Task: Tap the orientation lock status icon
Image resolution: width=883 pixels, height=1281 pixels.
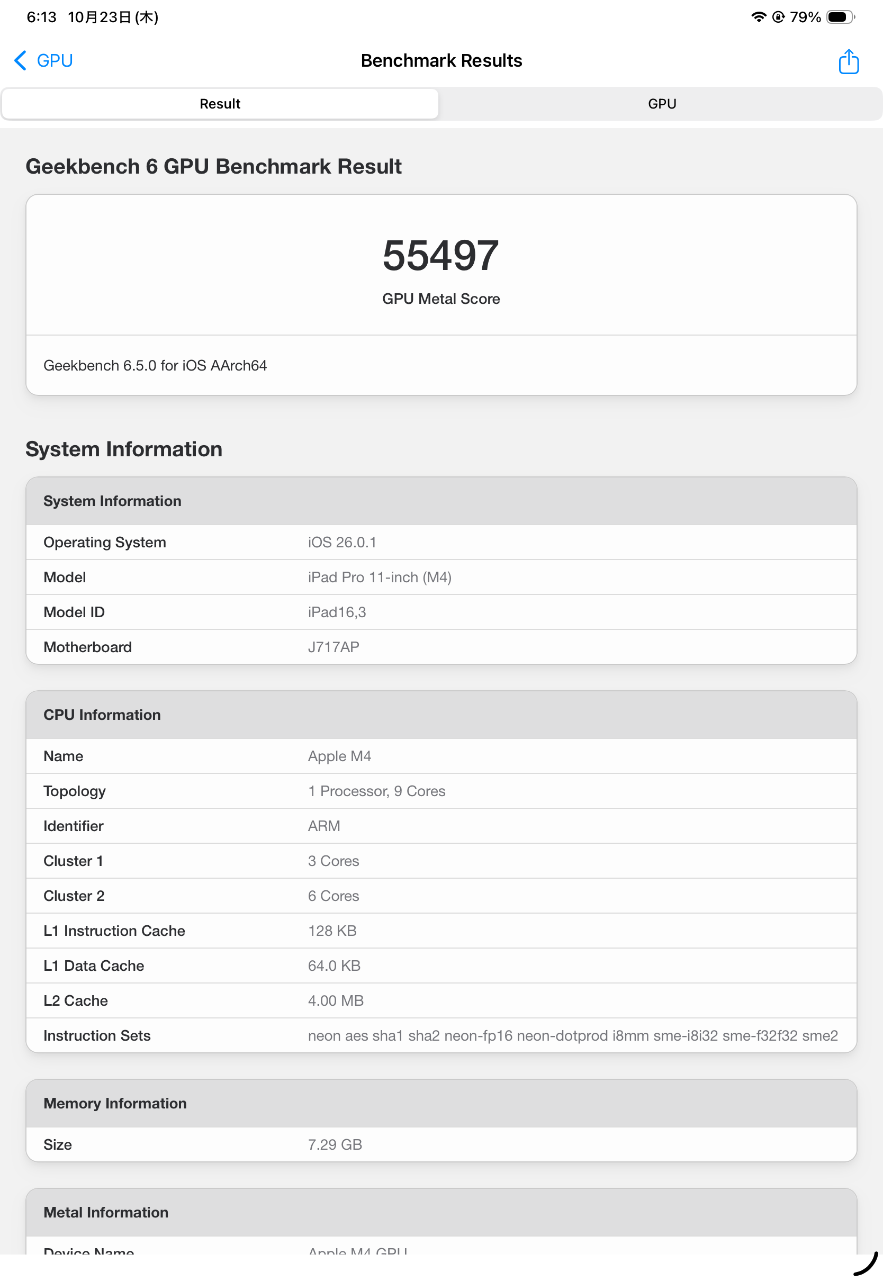Action: (x=778, y=17)
